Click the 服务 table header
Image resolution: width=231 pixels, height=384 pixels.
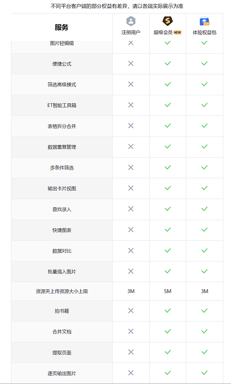click(61, 28)
